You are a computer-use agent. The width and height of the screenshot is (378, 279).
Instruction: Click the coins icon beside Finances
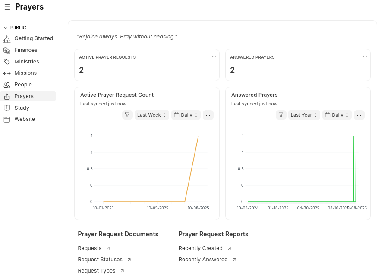point(7,50)
